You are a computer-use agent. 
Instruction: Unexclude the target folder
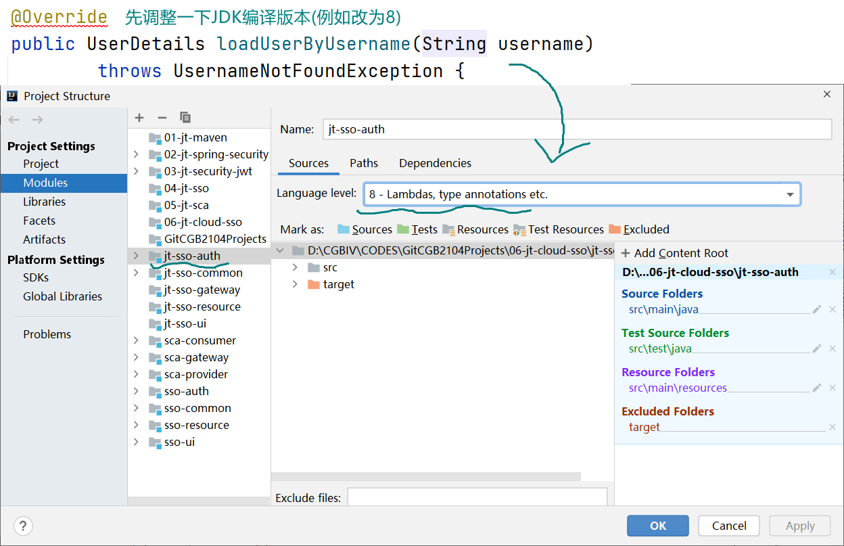(x=833, y=427)
